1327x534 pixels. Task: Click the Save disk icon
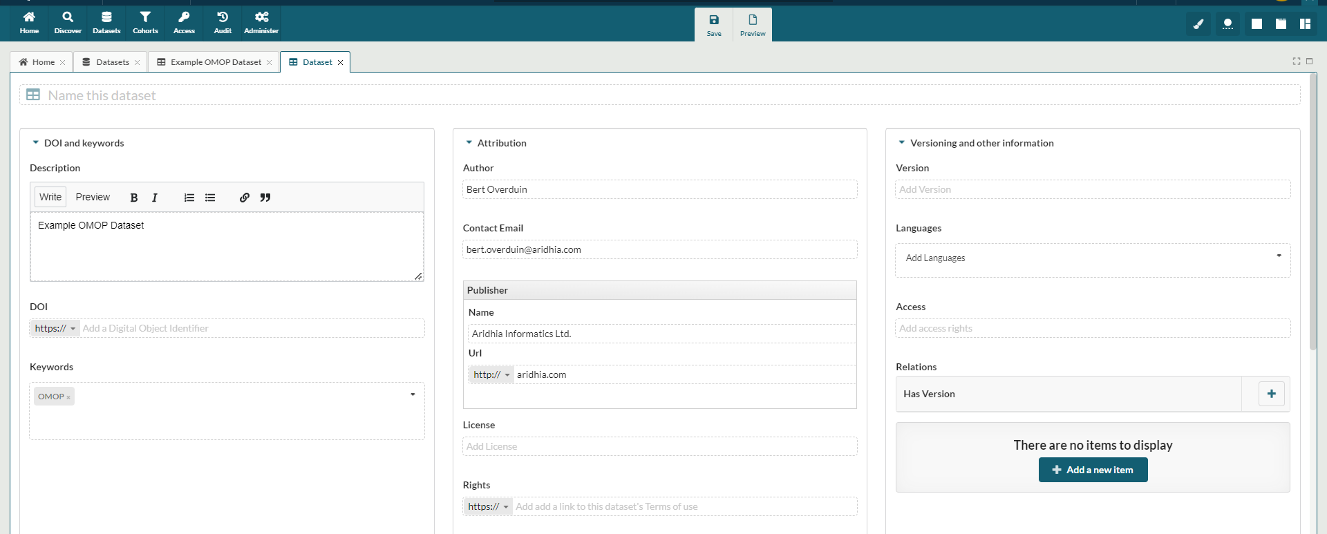click(x=714, y=24)
